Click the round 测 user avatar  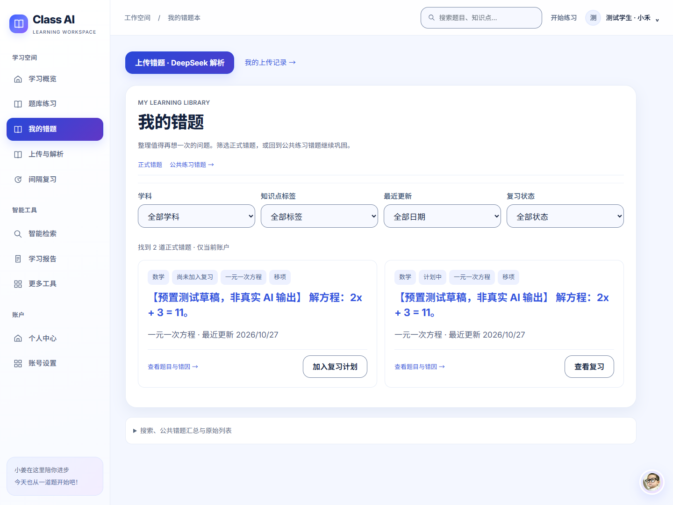point(593,18)
